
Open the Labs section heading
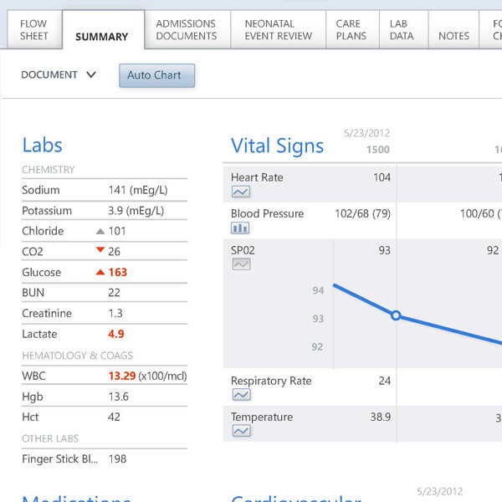[42, 146]
